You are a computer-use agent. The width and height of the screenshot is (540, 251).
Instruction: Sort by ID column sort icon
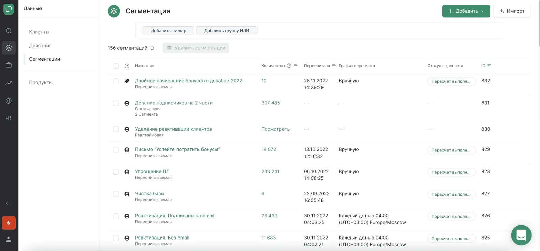[489, 66]
